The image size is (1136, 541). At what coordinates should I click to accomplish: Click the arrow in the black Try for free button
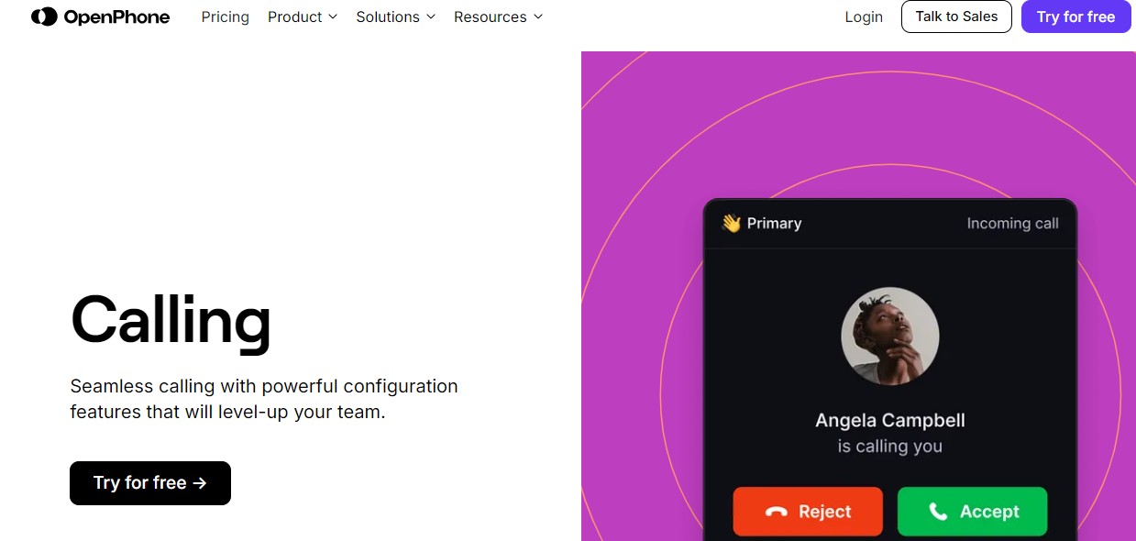click(x=200, y=483)
